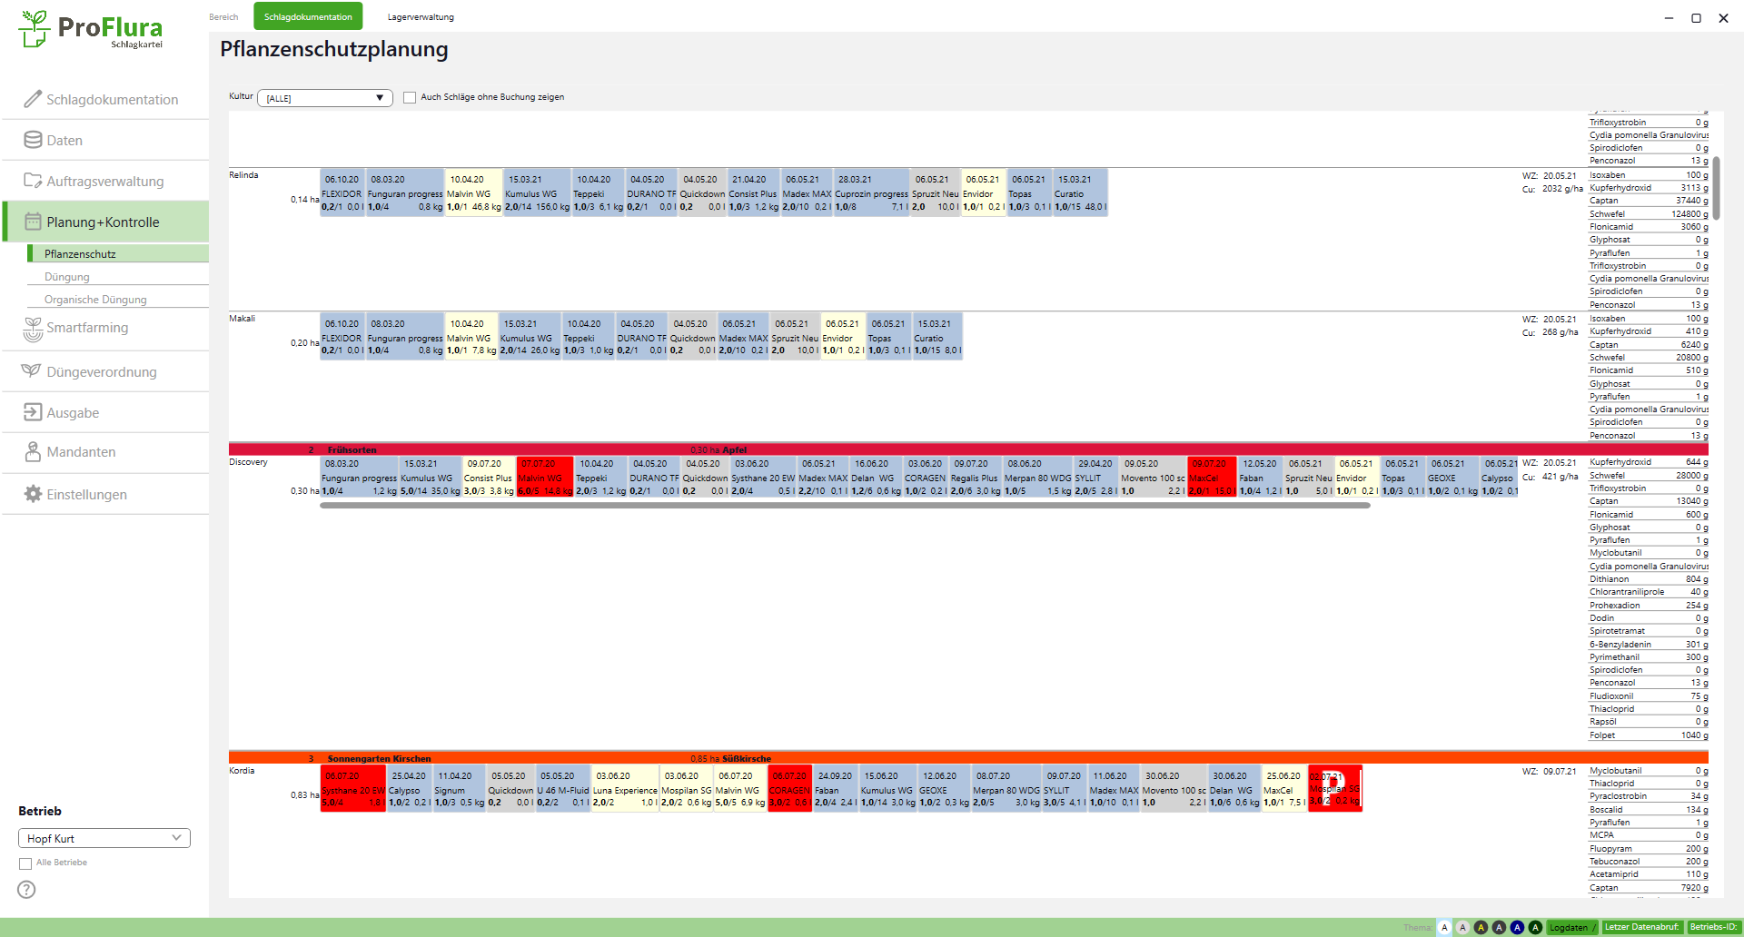Image resolution: width=1744 pixels, height=937 pixels.
Task: Expand the Betrieb dropdown 'Hopf Kurt'
Action: point(104,838)
